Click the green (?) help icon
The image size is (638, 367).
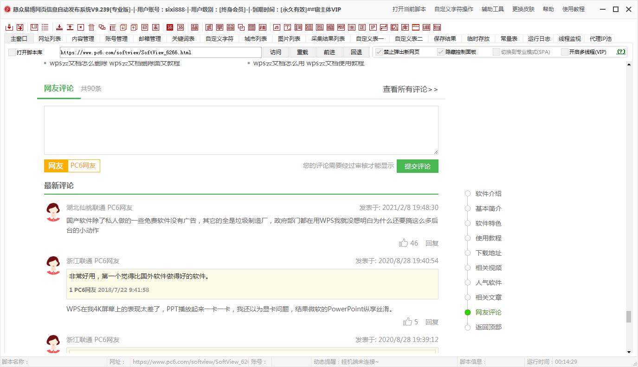pos(621,52)
